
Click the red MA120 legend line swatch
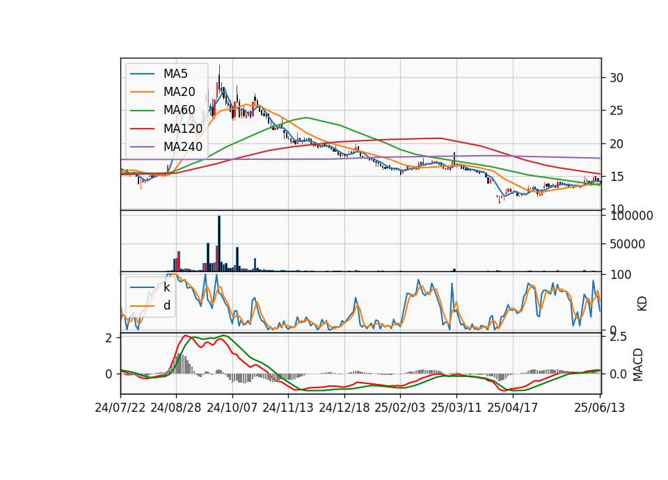click(x=142, y=129)
